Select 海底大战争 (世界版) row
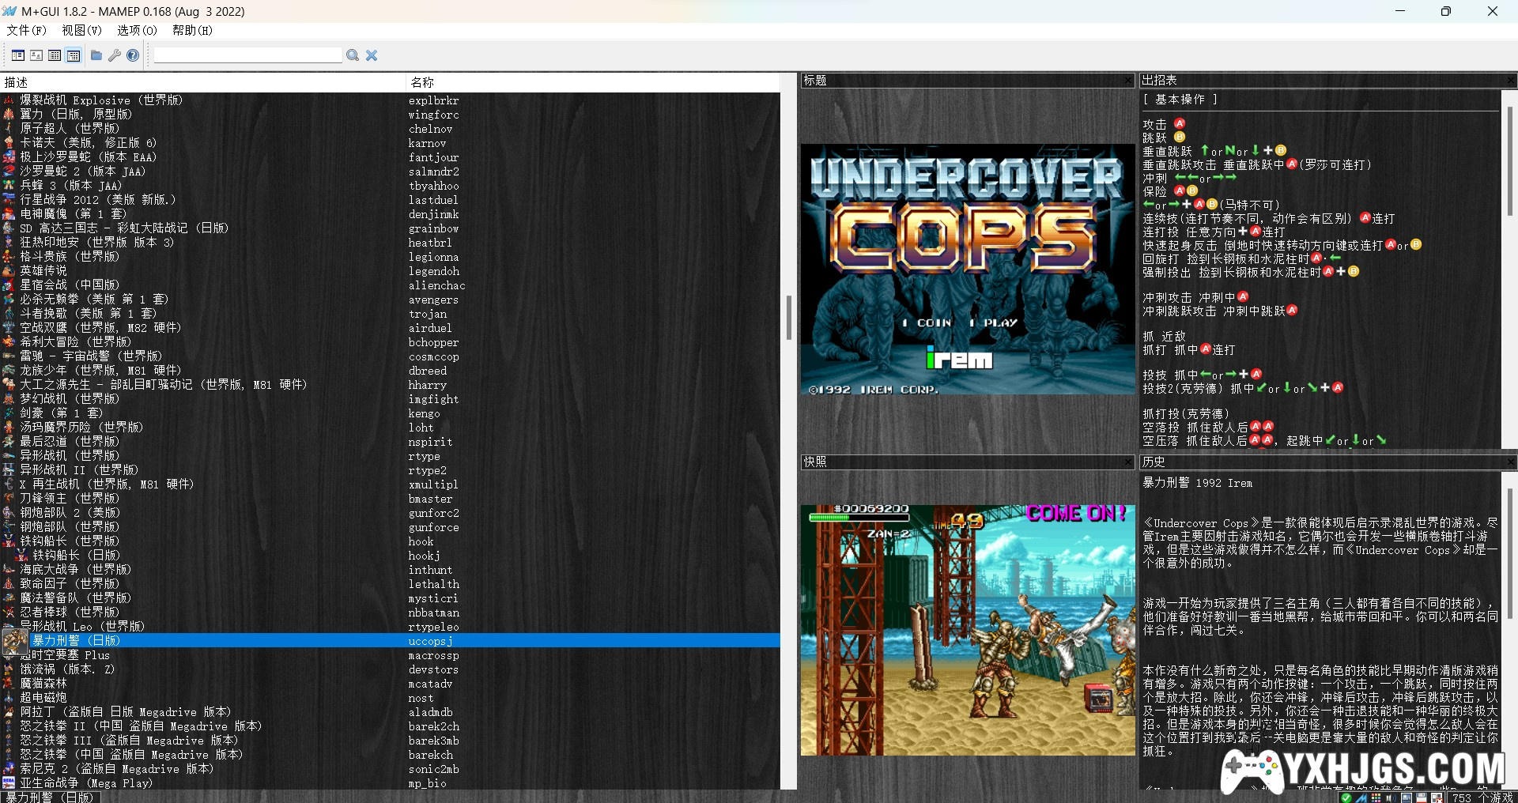Viewport: 1518px width, 803px height. click(391, 570)
